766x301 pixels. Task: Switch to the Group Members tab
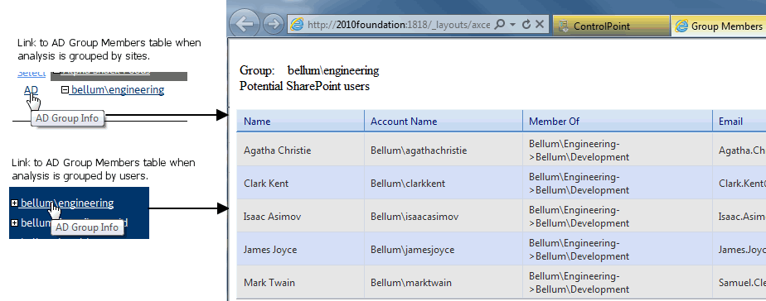719,26
